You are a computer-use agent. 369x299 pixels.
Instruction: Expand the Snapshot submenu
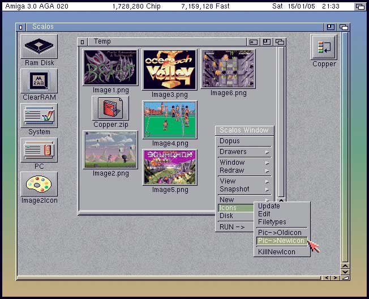click(x=244, y=189)
